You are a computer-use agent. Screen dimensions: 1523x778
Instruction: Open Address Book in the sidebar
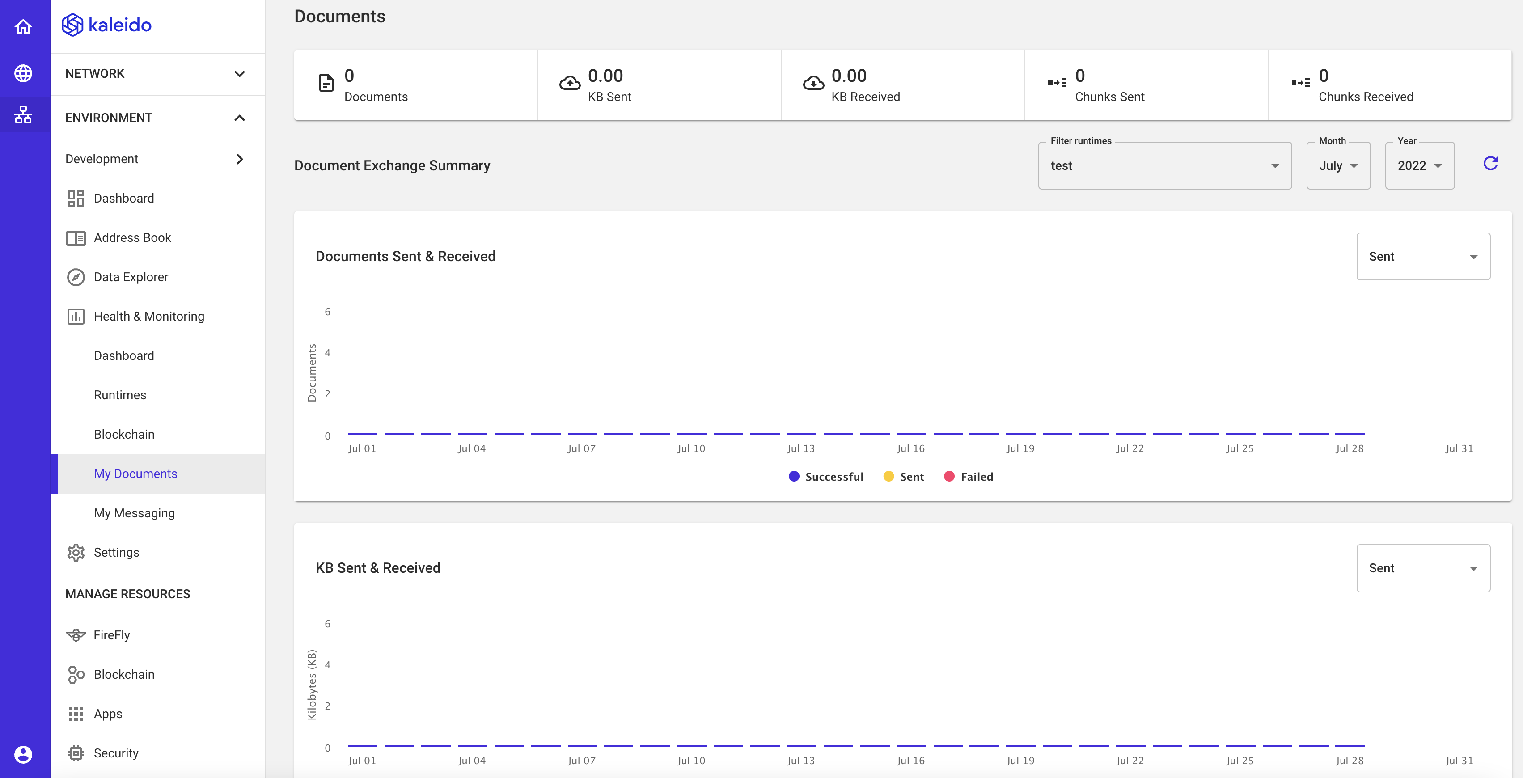158,238
